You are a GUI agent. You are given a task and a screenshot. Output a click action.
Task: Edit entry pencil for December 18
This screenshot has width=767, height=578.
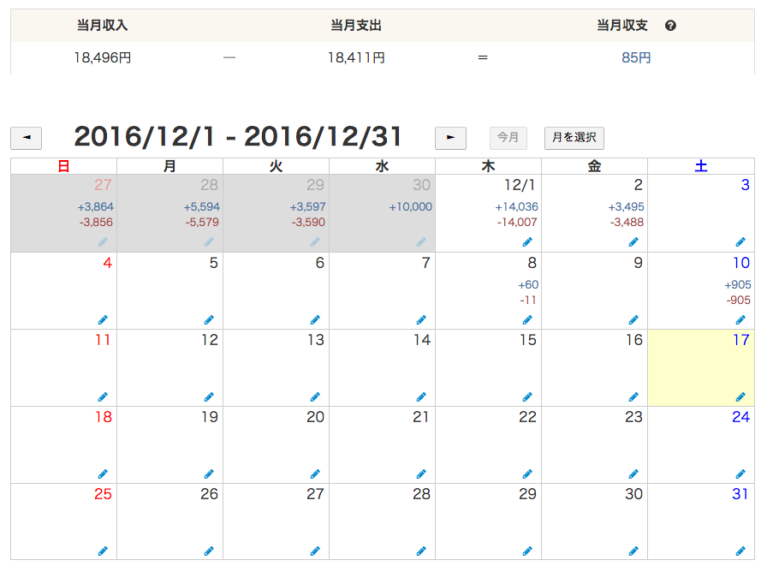tap(103, 474)
